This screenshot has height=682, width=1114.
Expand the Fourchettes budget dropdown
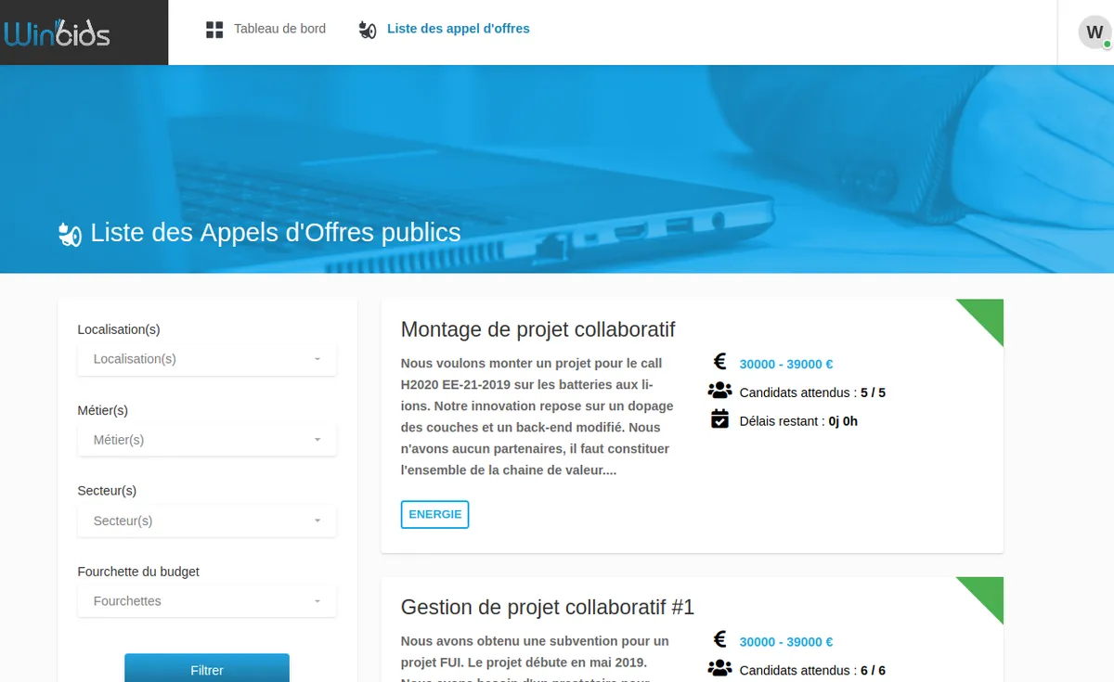[207, 601]
